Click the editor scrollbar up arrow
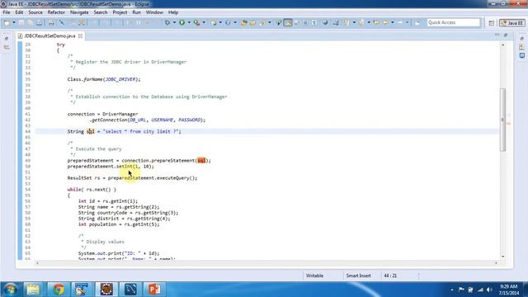The width and height of the screenshot is (528, 297). [x=502, y=45]
